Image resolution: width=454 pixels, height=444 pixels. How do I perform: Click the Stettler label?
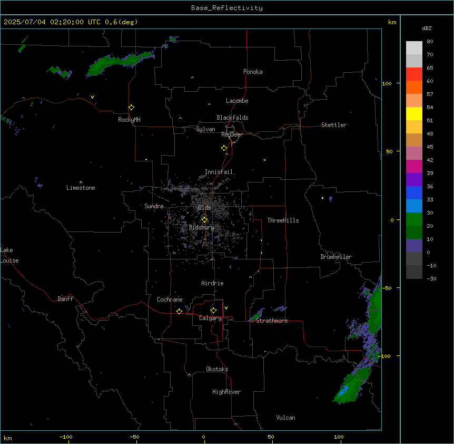(x=334, y=125)
